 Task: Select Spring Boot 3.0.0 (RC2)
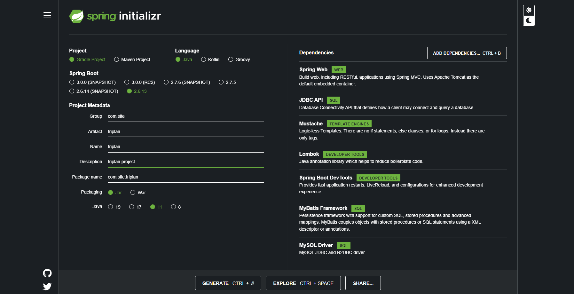140,82
